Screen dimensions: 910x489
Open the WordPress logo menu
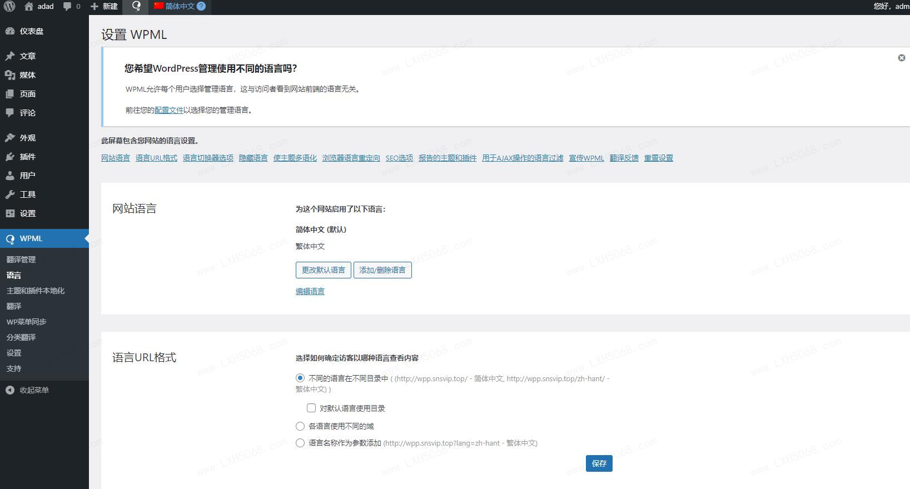tap(9, 6)
